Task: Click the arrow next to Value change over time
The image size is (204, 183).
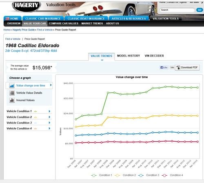Action: point(51,85)
